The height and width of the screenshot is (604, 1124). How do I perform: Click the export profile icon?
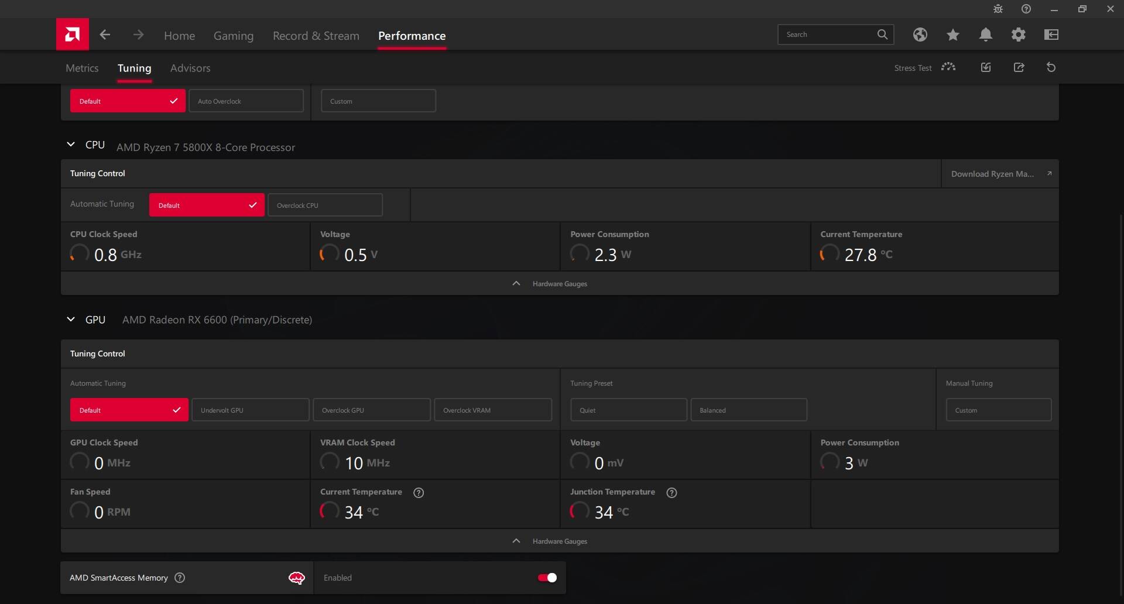tap(1019, 67)
